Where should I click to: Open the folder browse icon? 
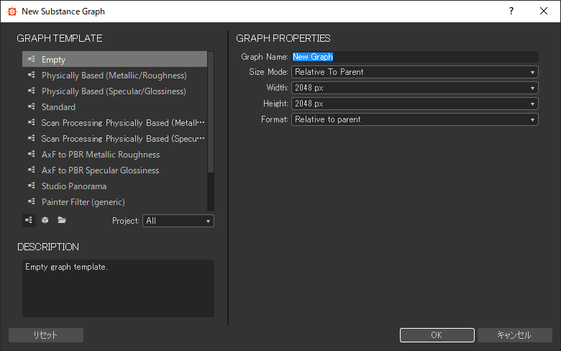click(62, 220)
